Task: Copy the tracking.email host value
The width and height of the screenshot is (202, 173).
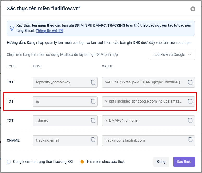Action: (93, 140)
